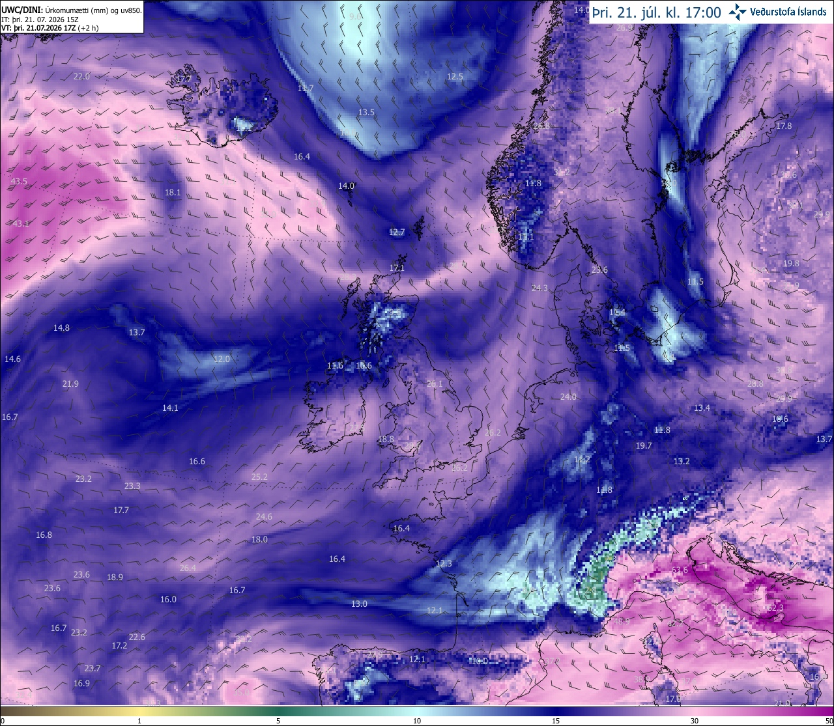Click the 62.3 value over the Adriatic
Screen dimensions: 834x726
tap(775, 607)
